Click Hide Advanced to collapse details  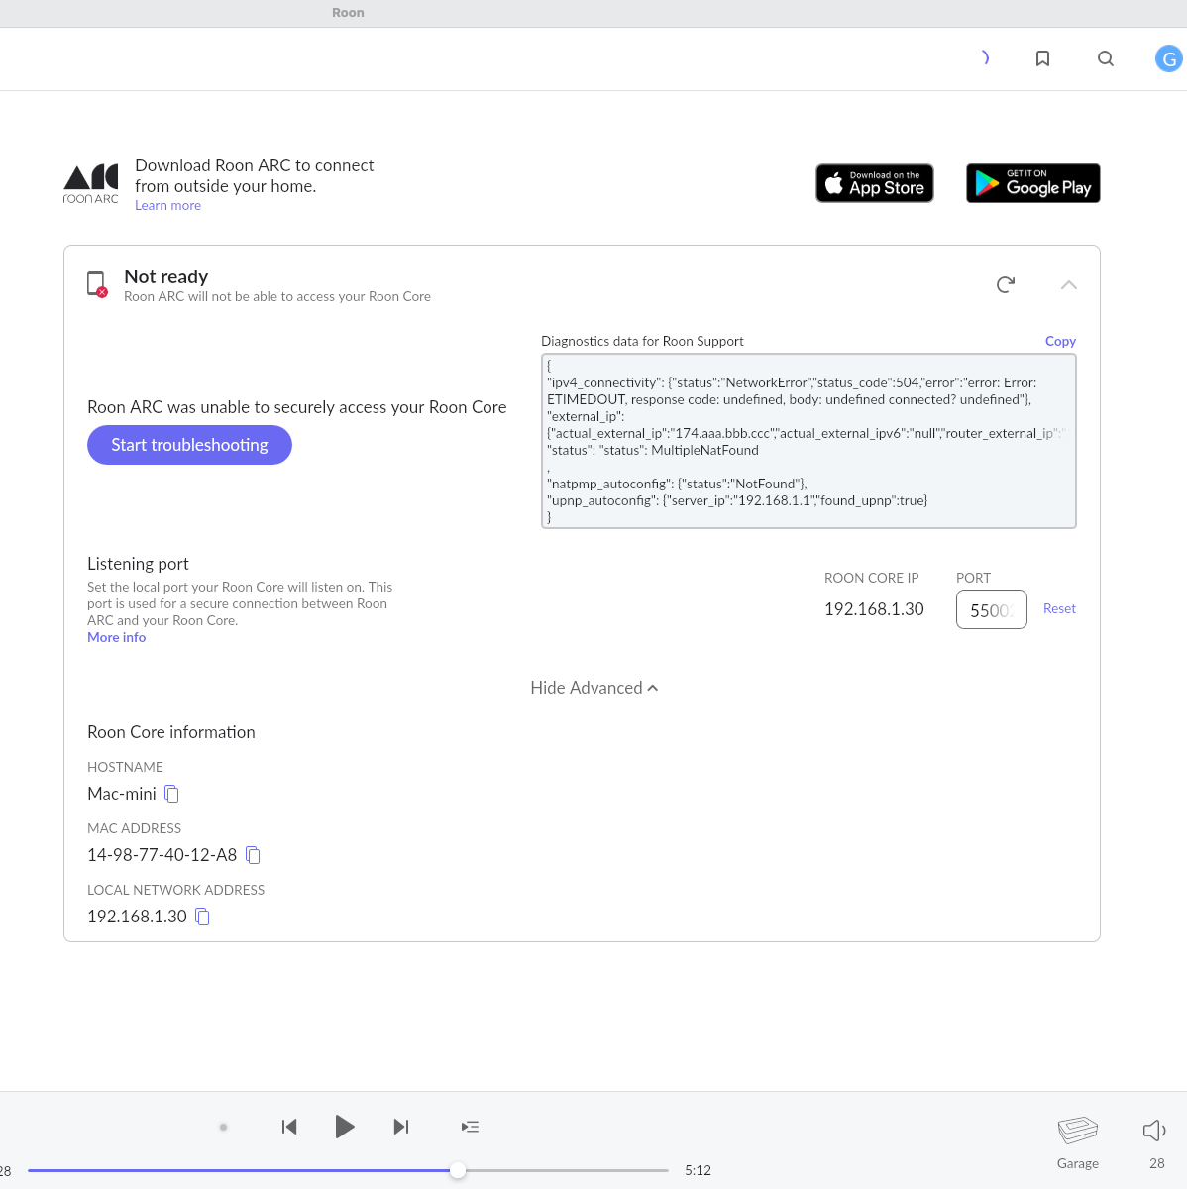coord(593,688)
